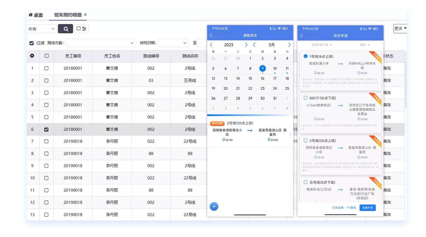Click Wi-Fi icon in 班车申请 status bar
426x237 pixels.
point(369,29)
